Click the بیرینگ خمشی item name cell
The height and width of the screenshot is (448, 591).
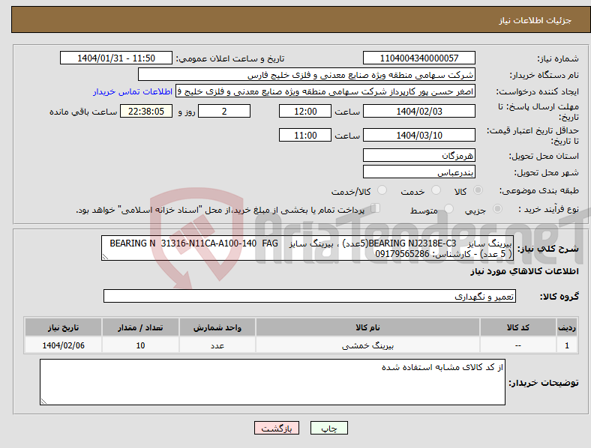tap(367, 345)
